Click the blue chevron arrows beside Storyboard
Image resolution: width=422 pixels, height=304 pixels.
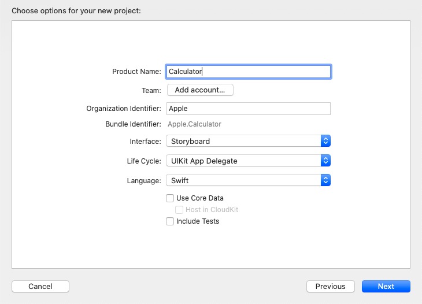click(325, 141)
